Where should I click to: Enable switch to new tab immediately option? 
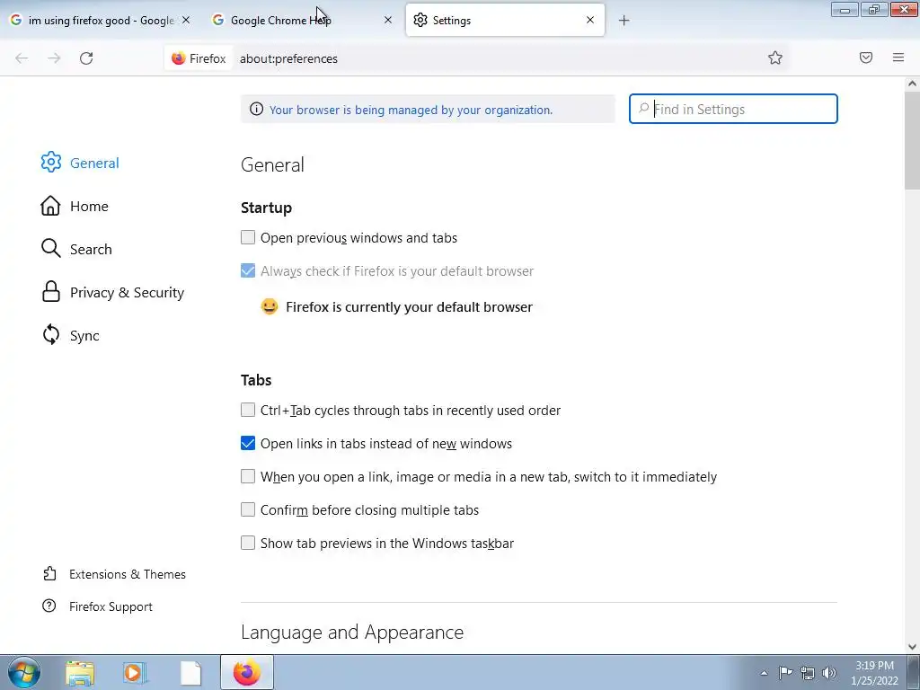tap(248, 476)
